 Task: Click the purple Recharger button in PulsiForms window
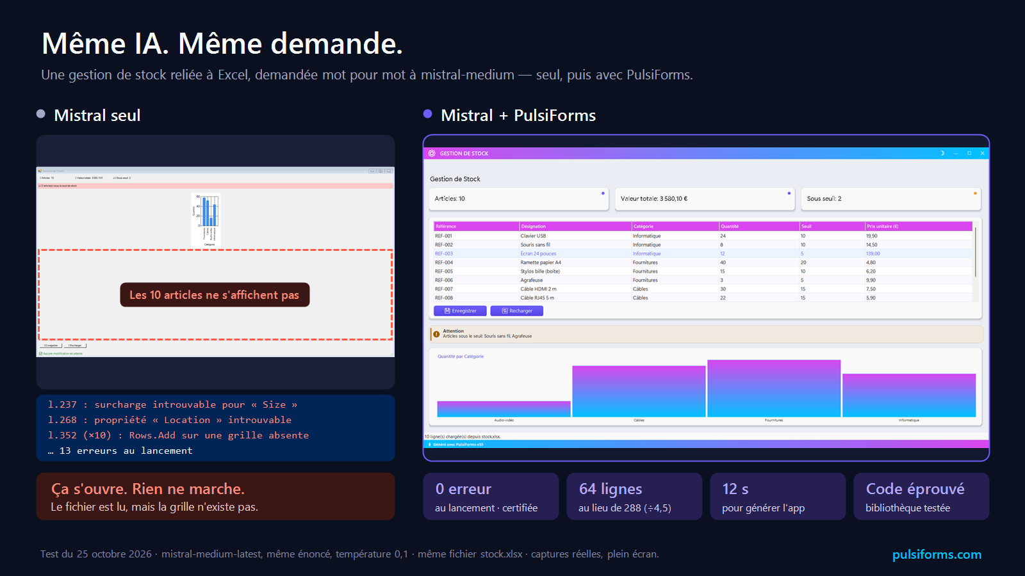517,311
